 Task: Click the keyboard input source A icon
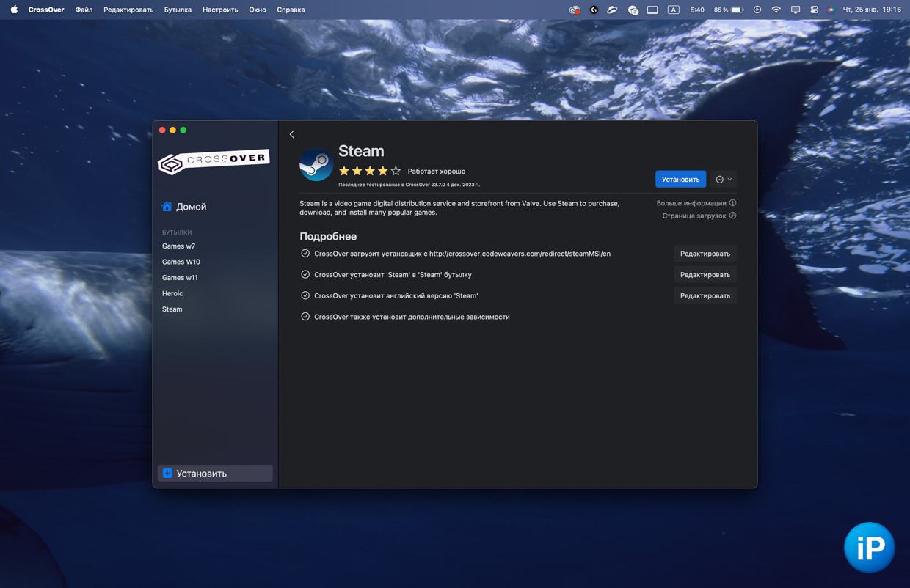click(x=673, y=10)
